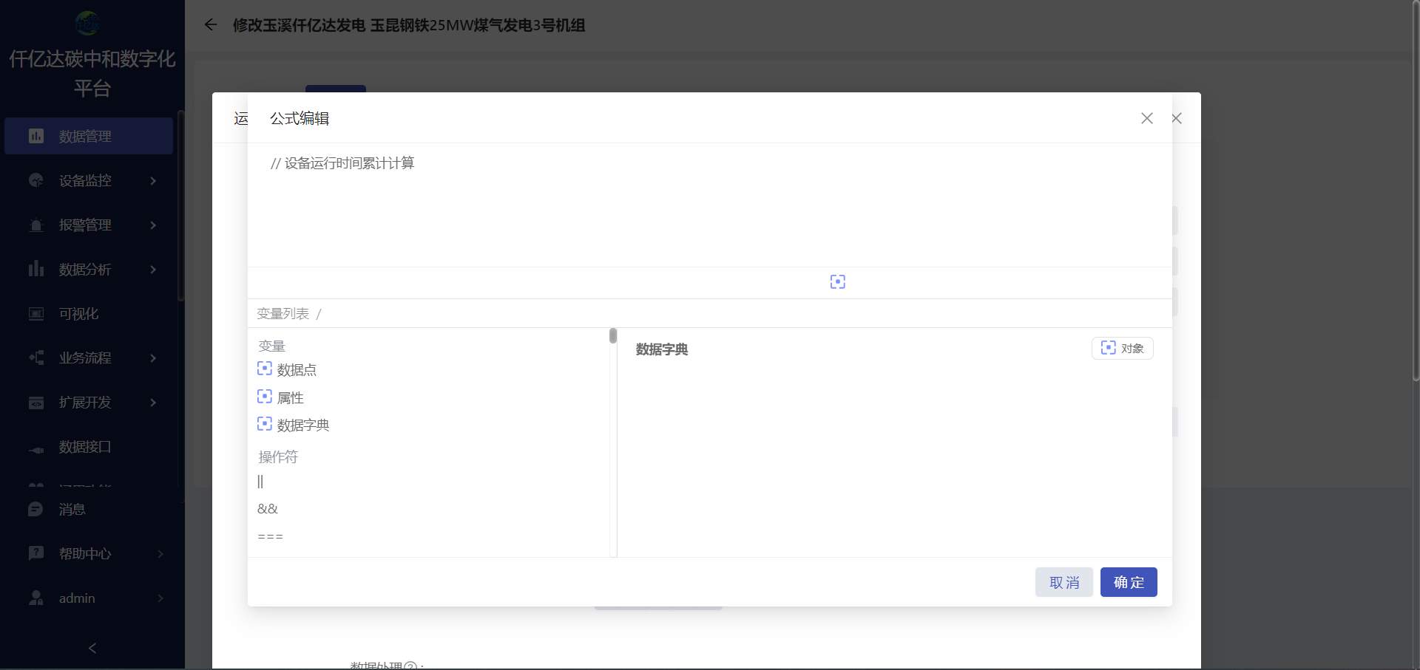Click the 数据管理 chart icon
1420x670 pixels.
click(x=36, y=136)
